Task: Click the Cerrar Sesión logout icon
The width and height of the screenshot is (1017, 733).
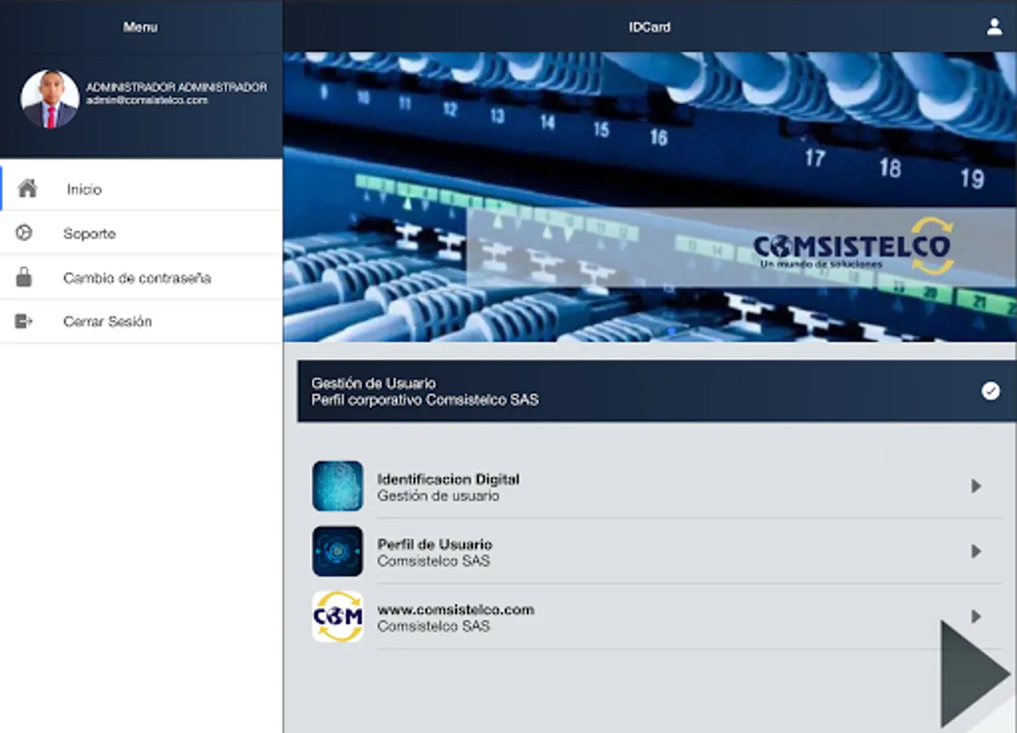Action: point(24,321)
